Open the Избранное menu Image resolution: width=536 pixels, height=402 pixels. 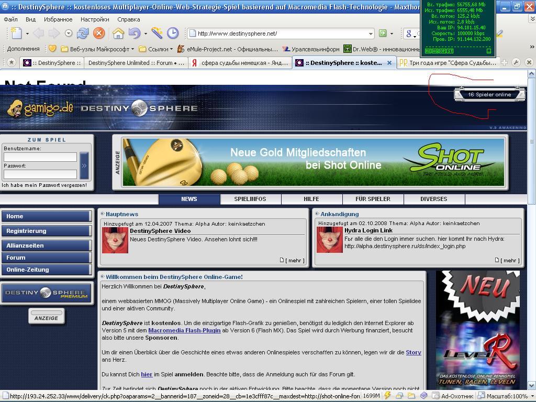(x=58, y=19)
